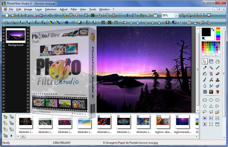Open the zoom percentage dropdown
228x147 pixels.
coord(177,16)
